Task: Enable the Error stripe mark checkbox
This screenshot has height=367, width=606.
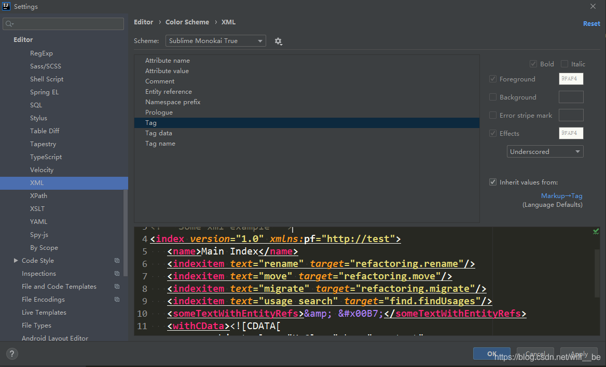Action: [x=493, y=115]
